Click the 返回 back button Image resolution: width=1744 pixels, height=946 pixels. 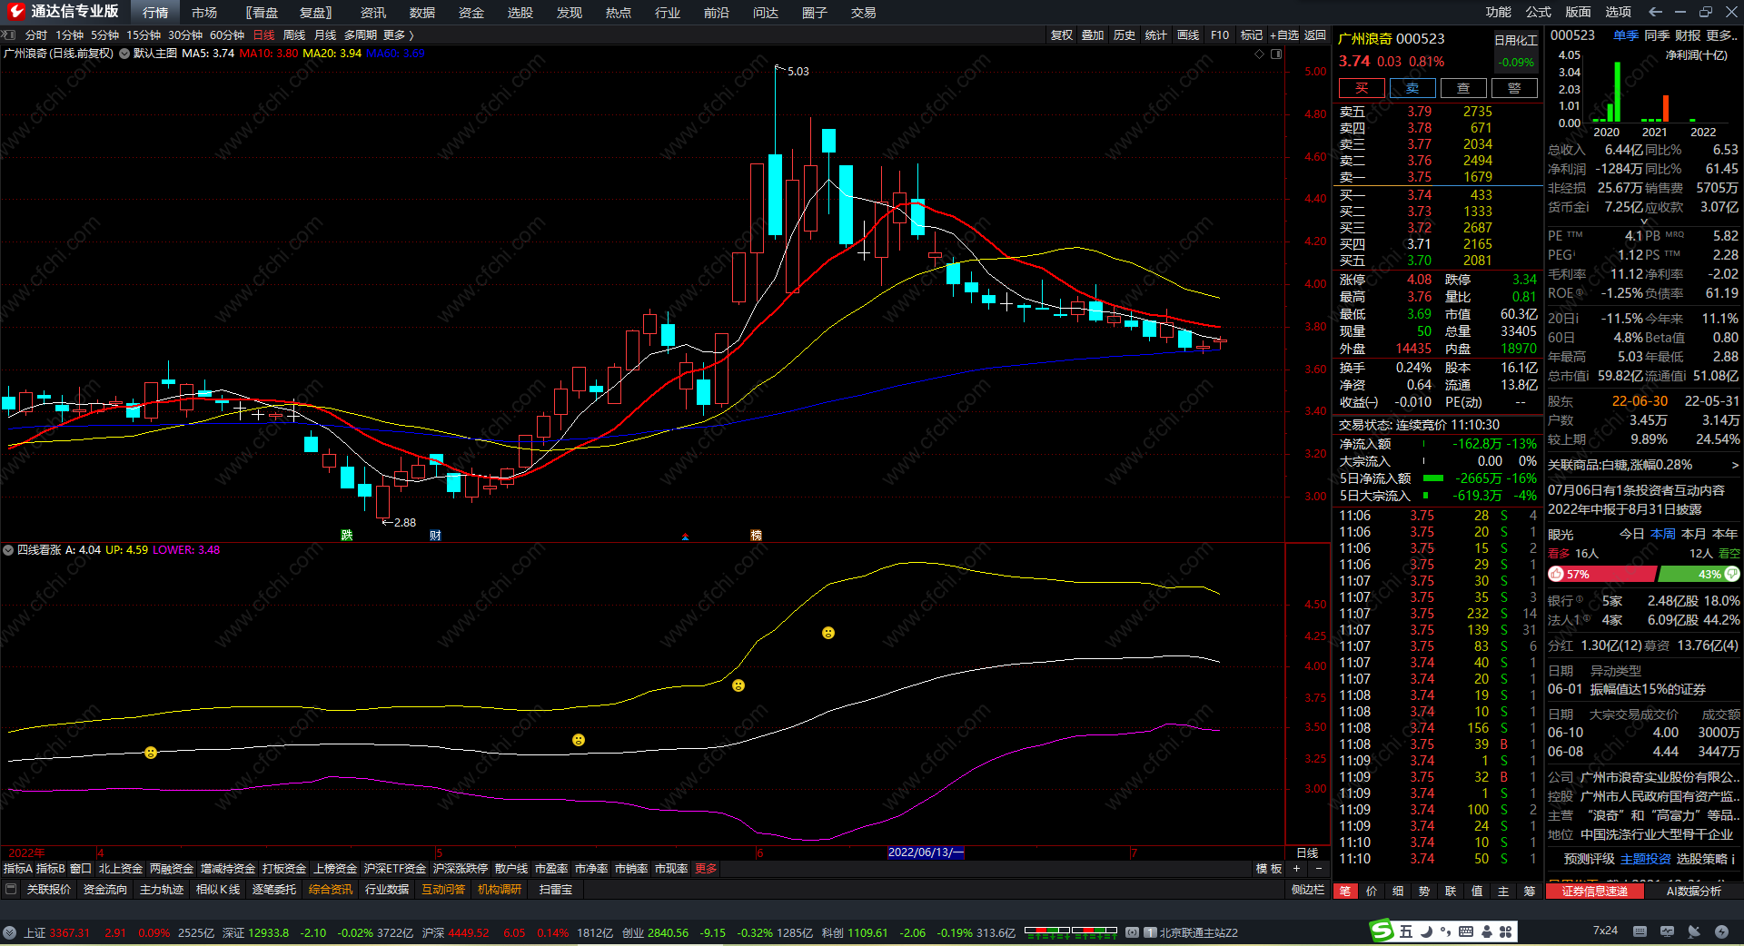1315,35
